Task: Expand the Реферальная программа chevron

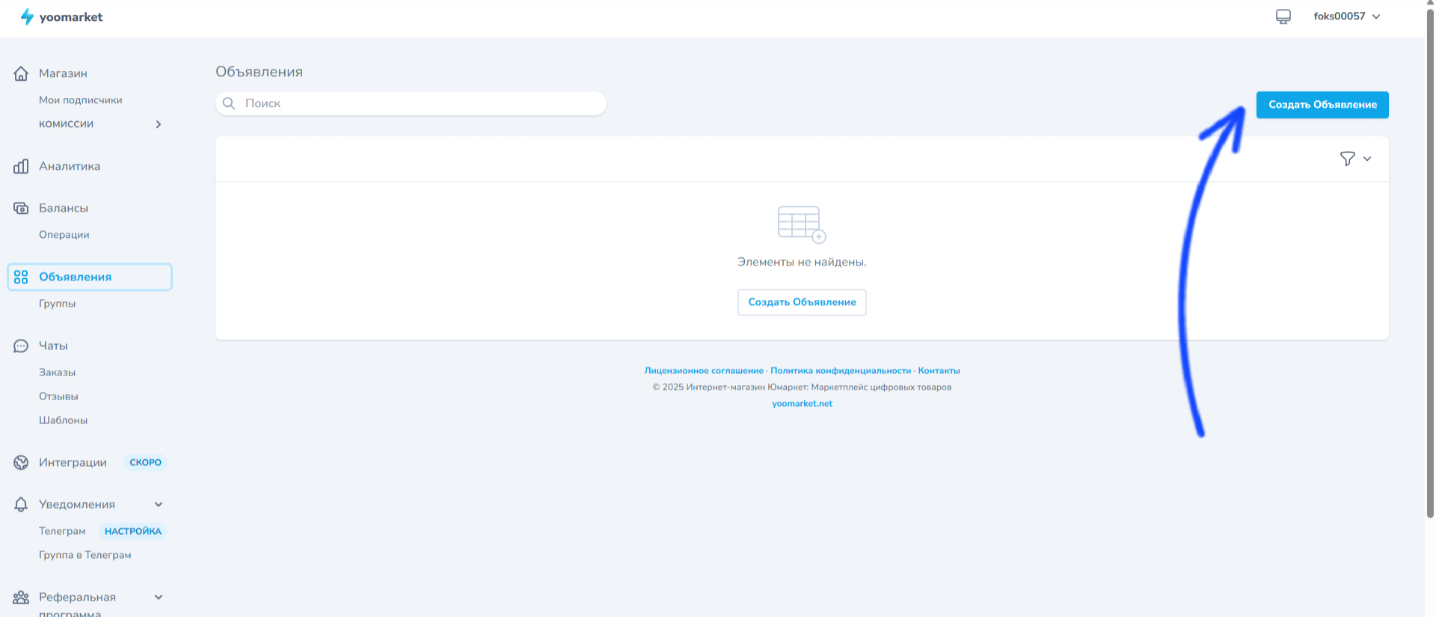Action: [159, 597]
